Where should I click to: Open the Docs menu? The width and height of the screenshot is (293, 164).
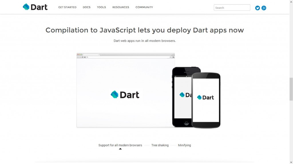(x=86, y=7)
